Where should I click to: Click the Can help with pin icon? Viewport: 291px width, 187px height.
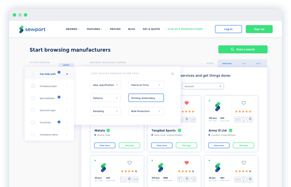pos(33,74)
